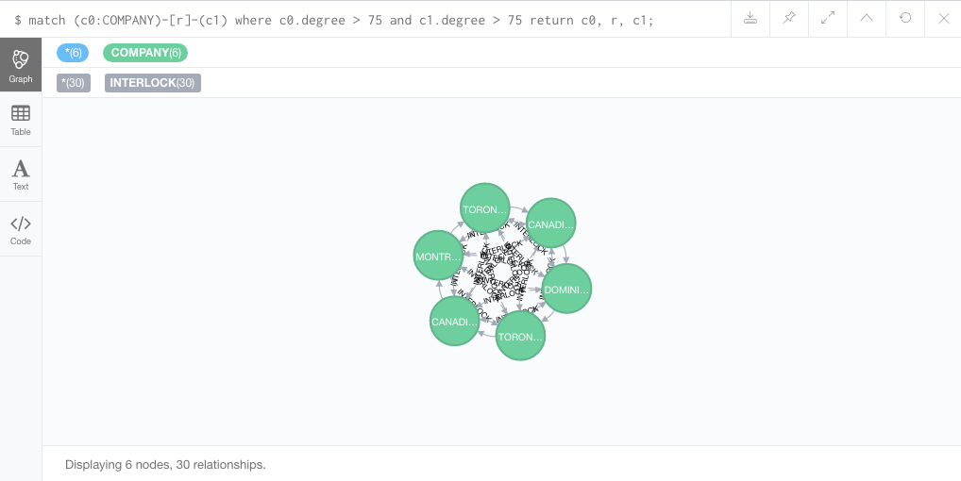Select the MONTR... company node
This screenshot has height=481, width=961.
tap(438, 256)
